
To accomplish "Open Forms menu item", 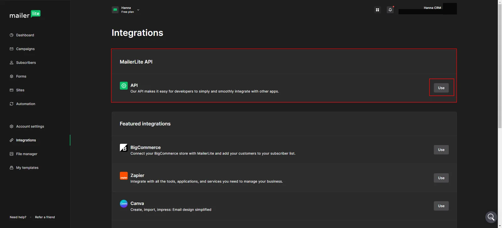I will click(21, 76).
